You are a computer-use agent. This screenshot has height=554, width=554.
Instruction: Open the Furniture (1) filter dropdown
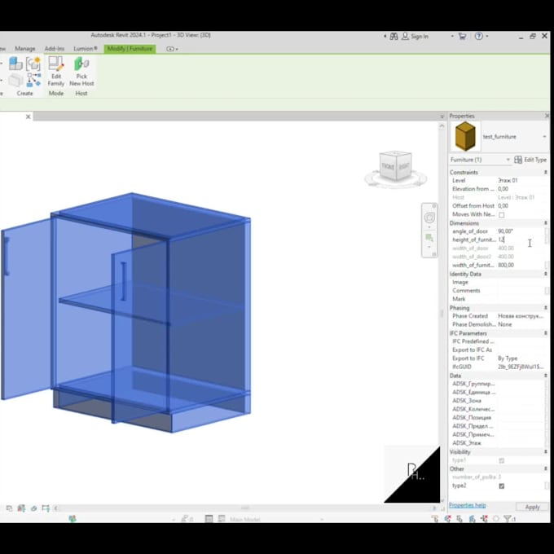point(508,160)
